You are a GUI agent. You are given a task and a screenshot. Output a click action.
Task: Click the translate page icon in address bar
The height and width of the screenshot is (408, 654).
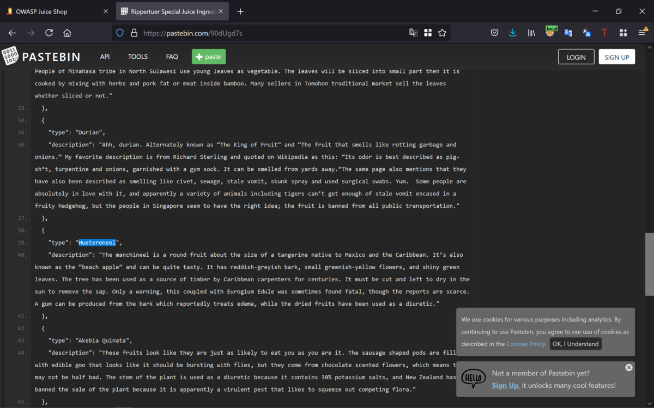click(414, 33)
